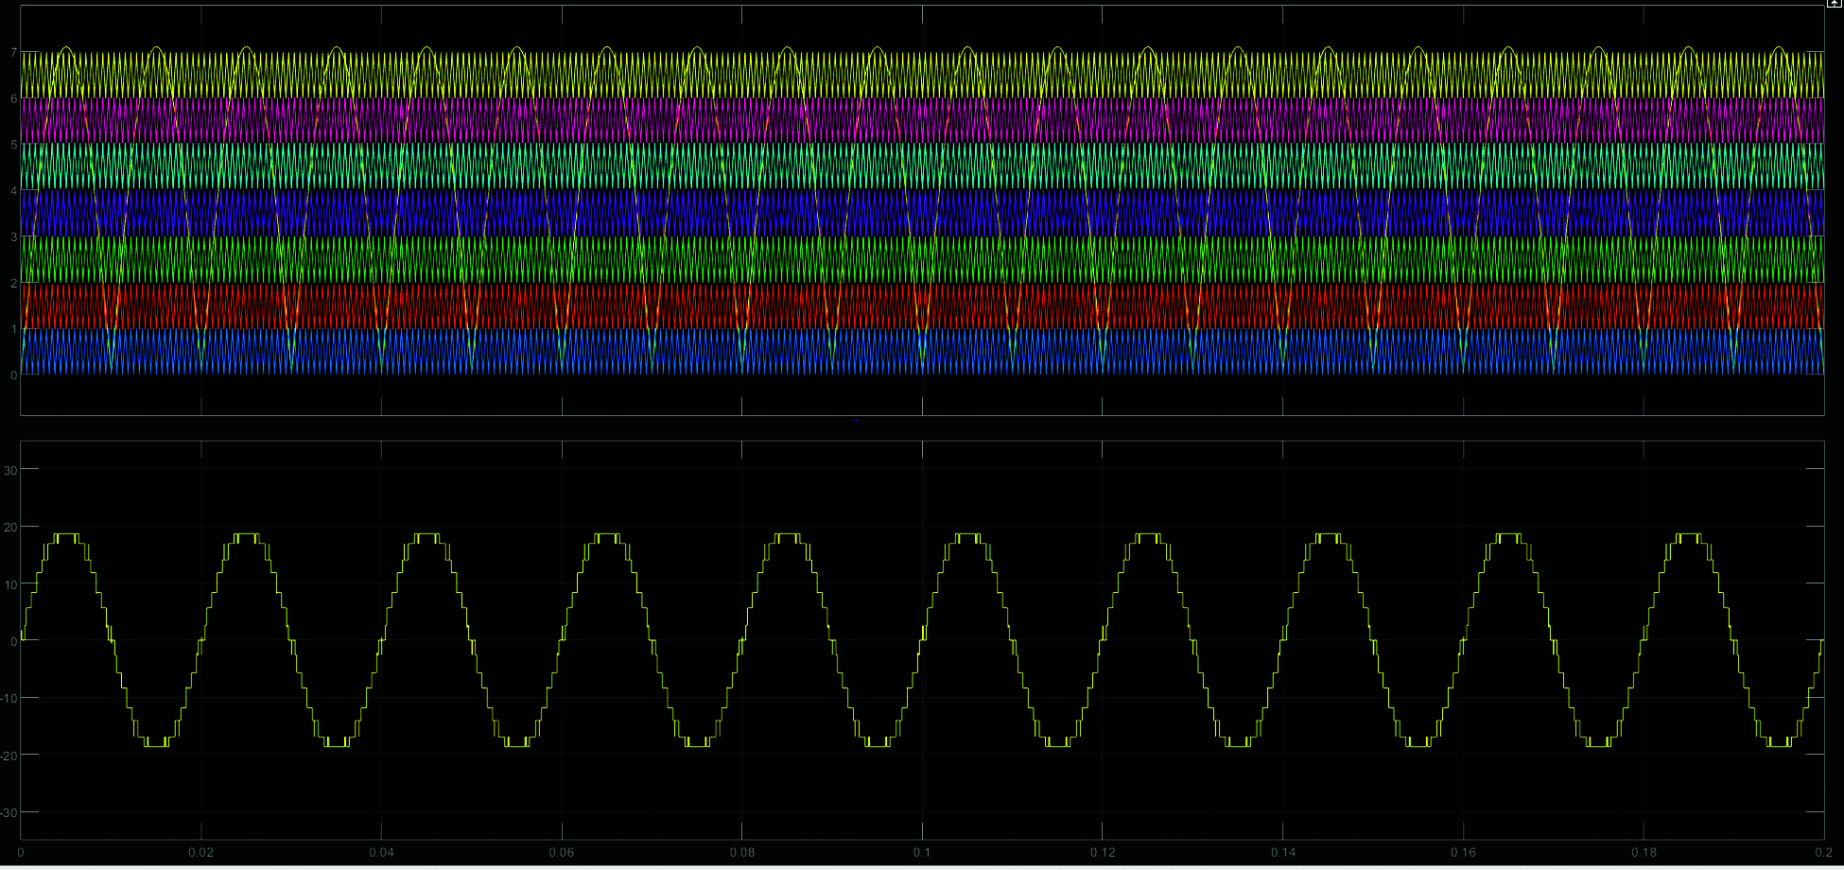Click the first negative trough of the stepped waveform
Screen dimensions: 1844x870
(156, 744)
